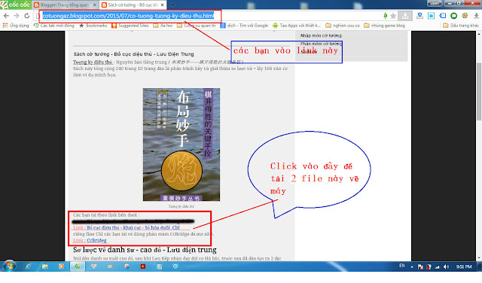Open Windows Explorer folder on the taskbar
This screenshot has height=283, width=482.
(45, 266)
